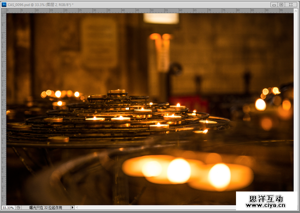
Task: Minimize the CAS_0096.psd document window
Action: [274, 4]
